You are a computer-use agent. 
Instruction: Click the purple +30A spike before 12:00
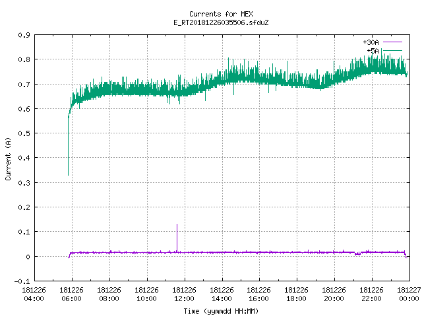pos(177,238)
